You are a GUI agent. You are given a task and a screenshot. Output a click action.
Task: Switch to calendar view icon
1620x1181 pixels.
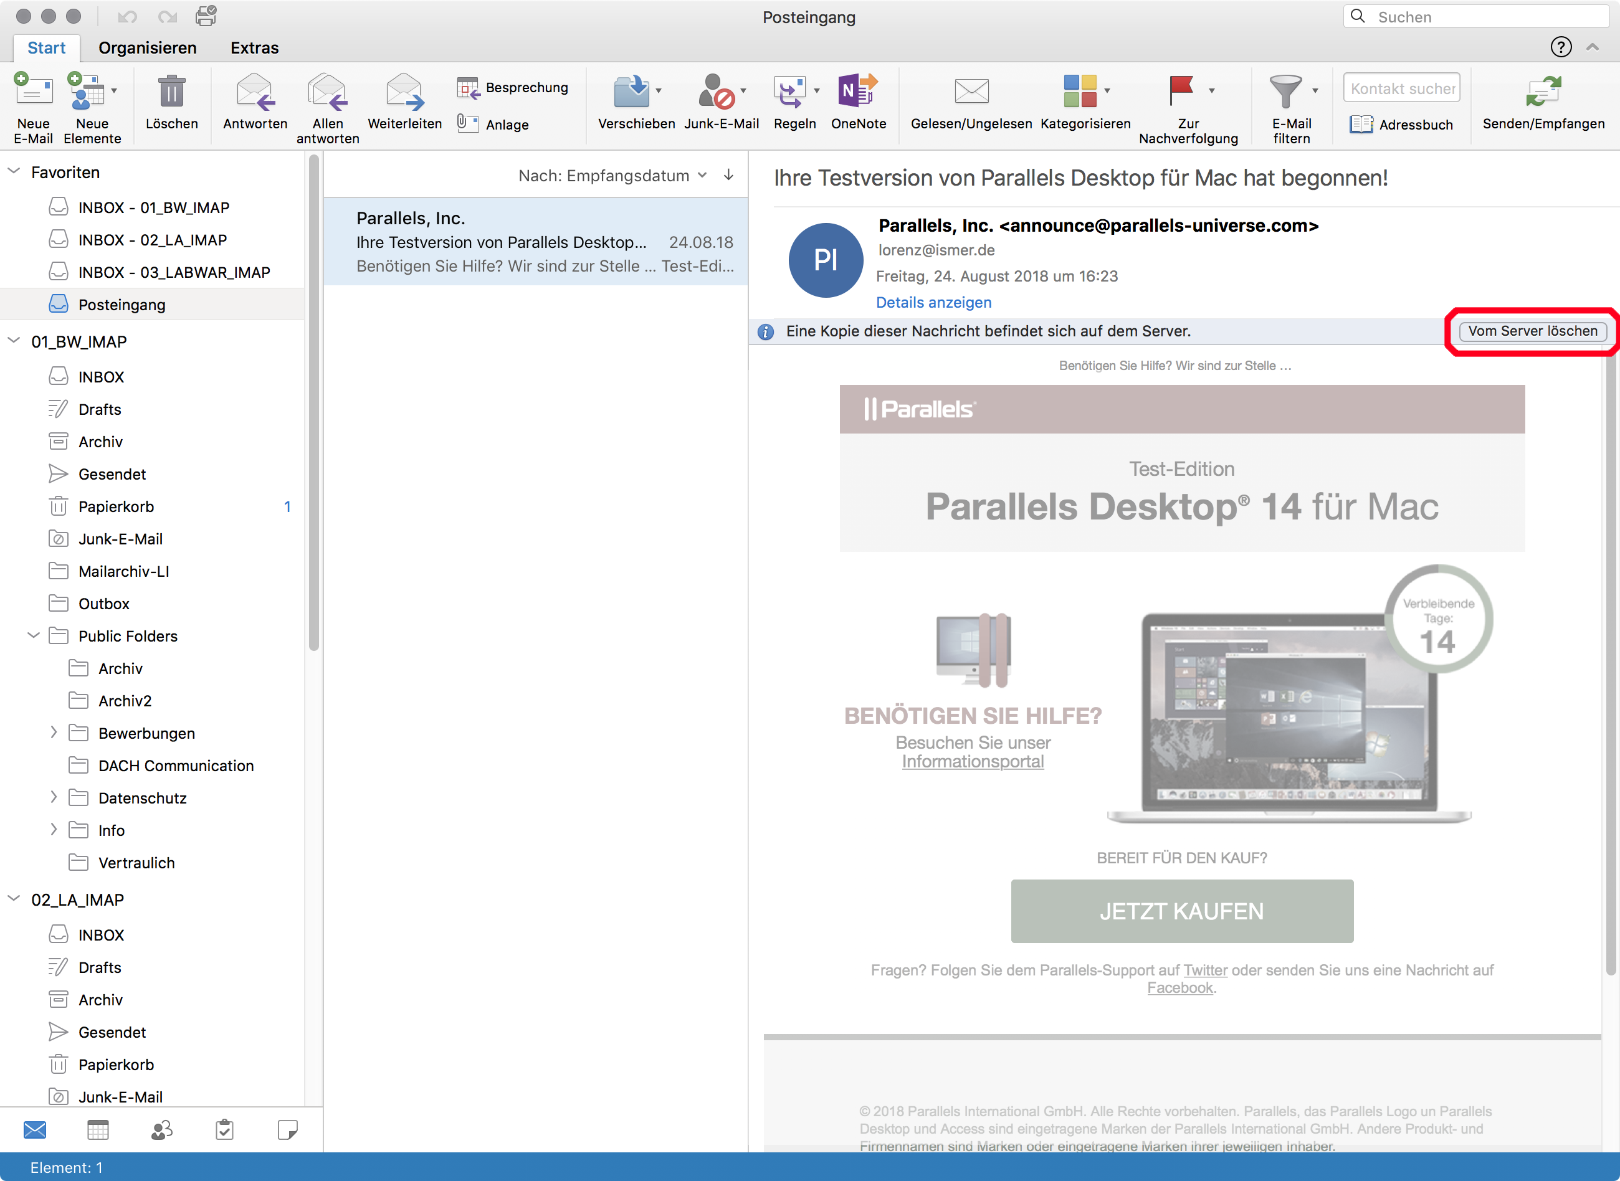click(x=98, y=1129)
